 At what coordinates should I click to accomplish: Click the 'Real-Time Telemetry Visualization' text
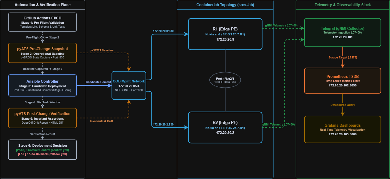(x=343, y=130)
